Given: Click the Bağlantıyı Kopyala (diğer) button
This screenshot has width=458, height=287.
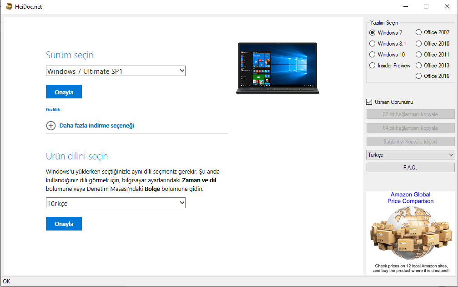Looking at the screenshot, I should pyautogui.click(x=410, y=142).
